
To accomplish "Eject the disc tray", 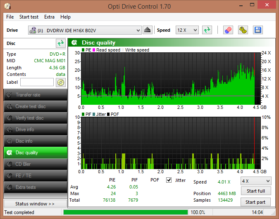I will [147, 30].
